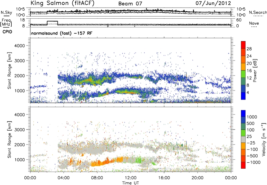The image size is (267, 185).
Task: Click the '16:00' time axis tick label
Action: tap(164, 178)
